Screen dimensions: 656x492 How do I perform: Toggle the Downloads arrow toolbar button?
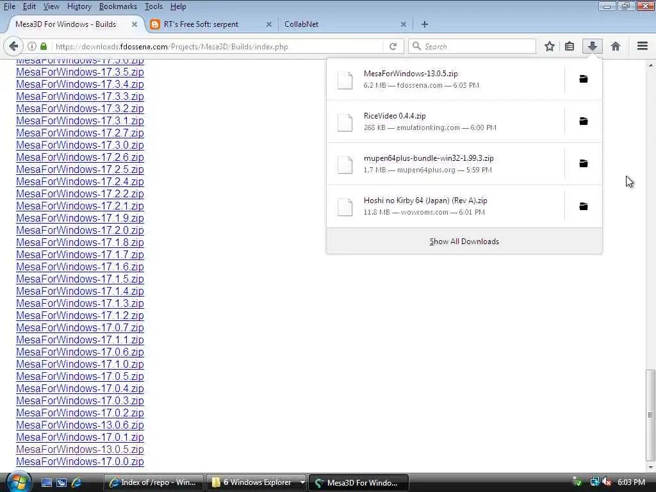click(593, 46)
